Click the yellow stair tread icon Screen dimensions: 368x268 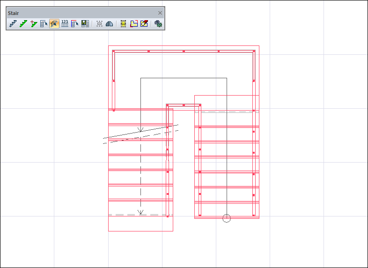(123, 23)
